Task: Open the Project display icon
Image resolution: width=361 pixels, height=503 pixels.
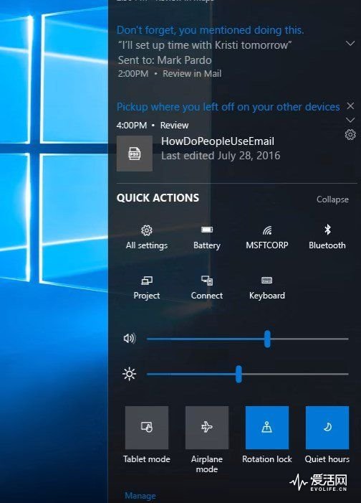Action: point(147,281)
